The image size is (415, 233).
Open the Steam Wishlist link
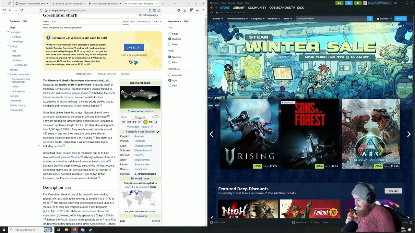point(384,18)
